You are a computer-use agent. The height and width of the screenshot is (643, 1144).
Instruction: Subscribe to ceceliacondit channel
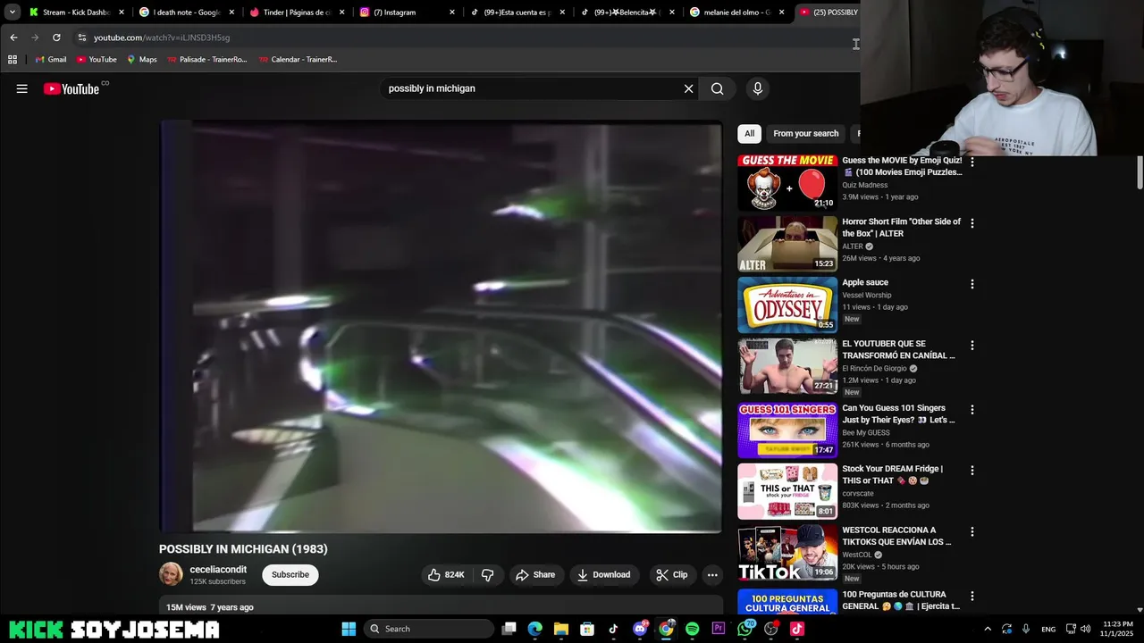[x=290, y=574]
